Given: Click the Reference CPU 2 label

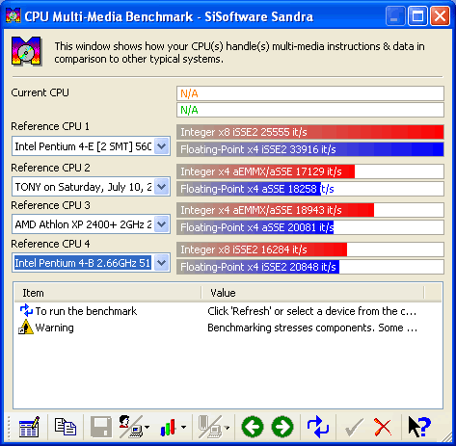Looking at the screenshot, I should click(50, 168).
